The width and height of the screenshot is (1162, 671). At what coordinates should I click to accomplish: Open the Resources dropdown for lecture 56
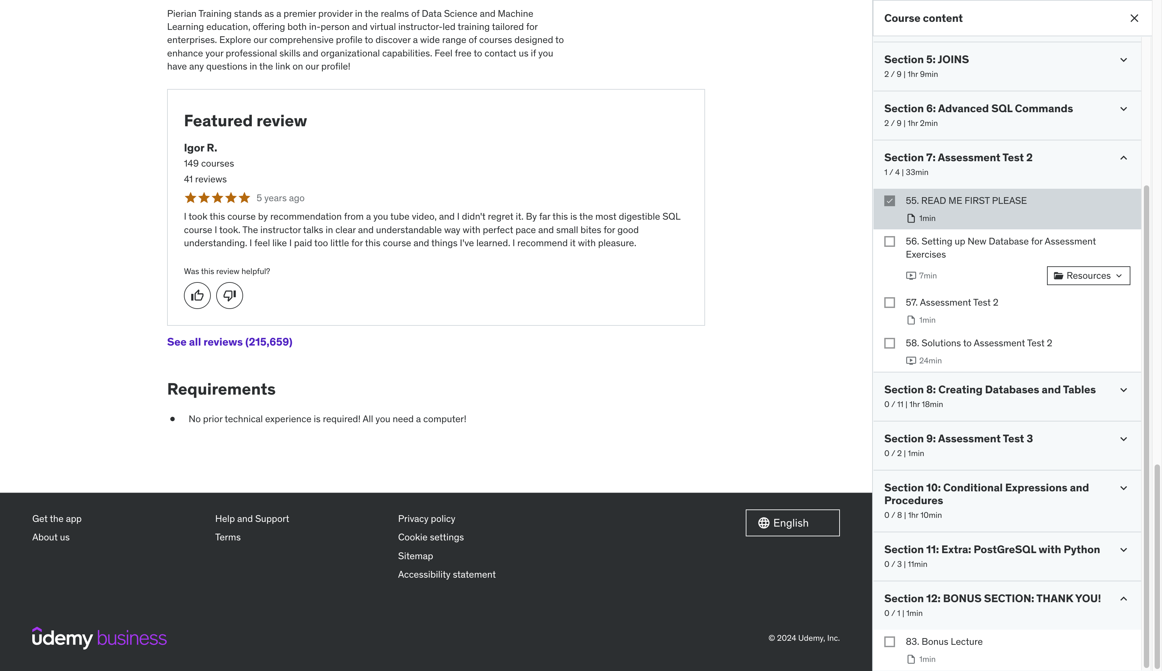pyautogui.click(x=1088, y=276)
